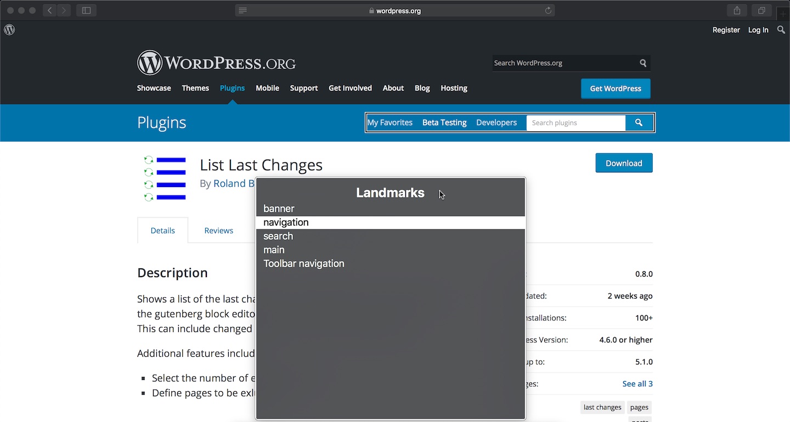Open My Favorites link
This screenshot has height=422, width=790.
(x=390, y=122)
